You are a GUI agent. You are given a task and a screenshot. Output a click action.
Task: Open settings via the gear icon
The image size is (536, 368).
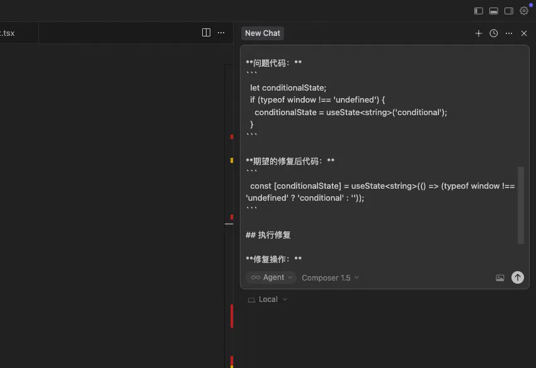click(x=524, y=11)
